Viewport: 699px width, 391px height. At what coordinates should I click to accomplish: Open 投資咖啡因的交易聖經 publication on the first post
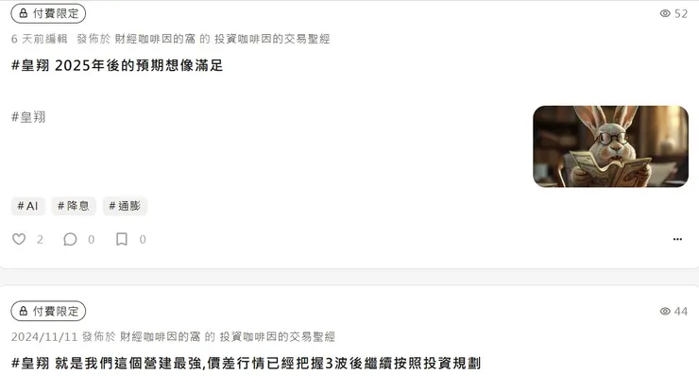tap(272, 39)
